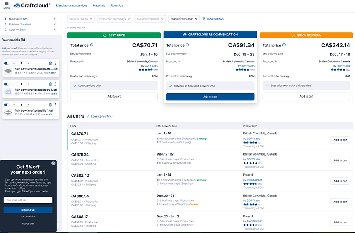Select quantity field of lid 1.stl
This screenshot has height=233, width=355.
click(21, 105)
